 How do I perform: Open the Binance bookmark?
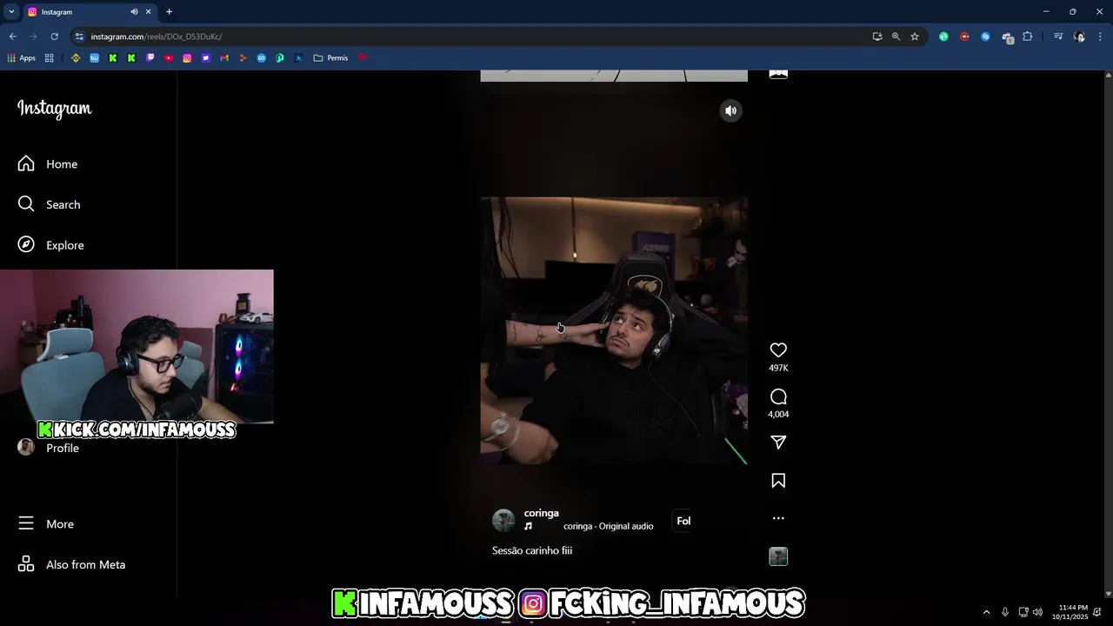click(76, 58)
